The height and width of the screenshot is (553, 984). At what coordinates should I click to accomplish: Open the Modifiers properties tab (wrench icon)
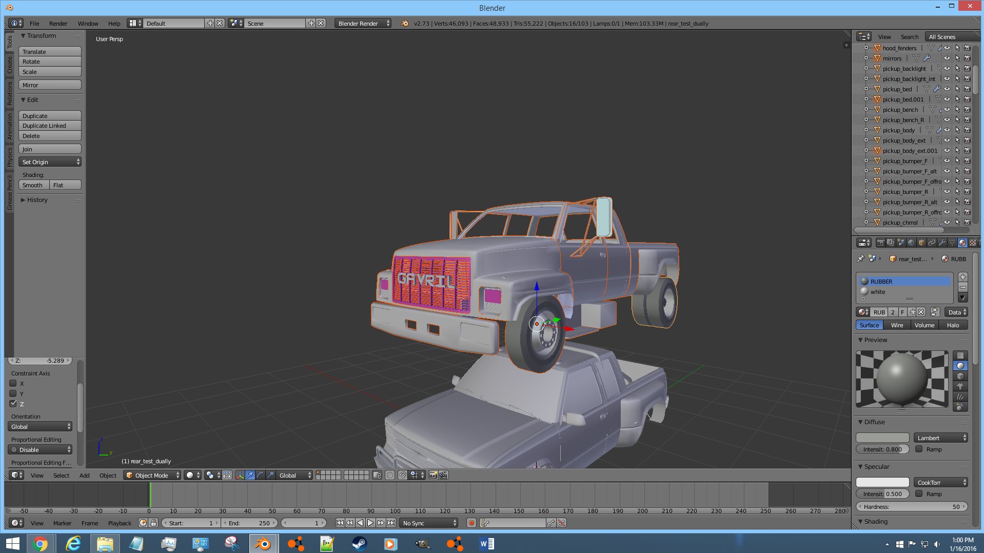coord(942,243)
